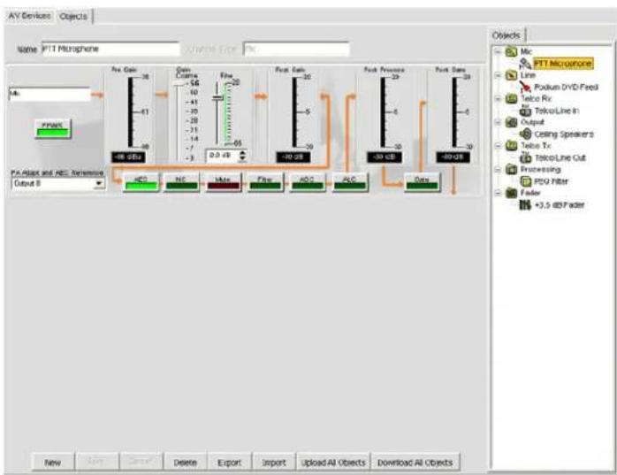617x475 pixels.
Task: Click the Output category folder icon
Action: [x=511, y=122]
